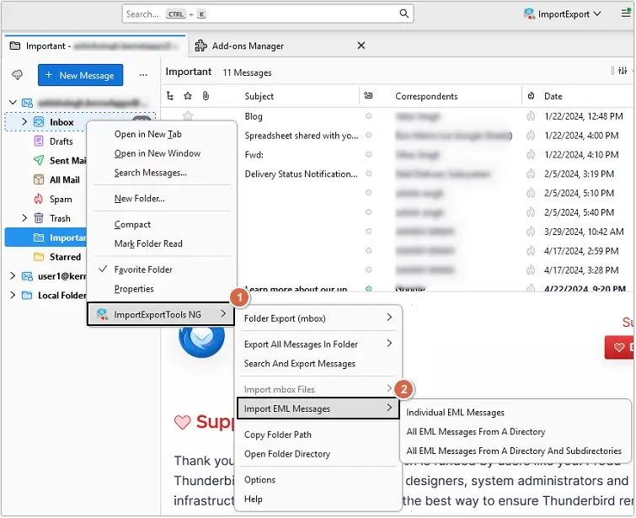Open Import EML Messages submenu

(318, 409)
